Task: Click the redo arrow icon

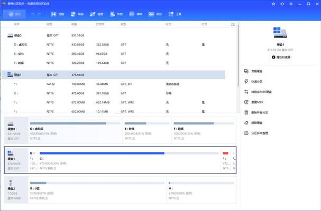Action: click(40, 14)
